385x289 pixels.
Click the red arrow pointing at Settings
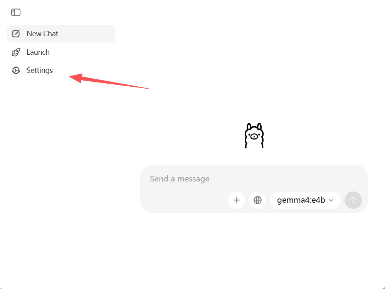[109, 81]
